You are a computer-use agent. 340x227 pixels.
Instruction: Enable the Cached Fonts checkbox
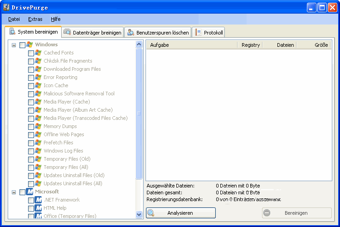pyautogui.click(x=31, y=53)
